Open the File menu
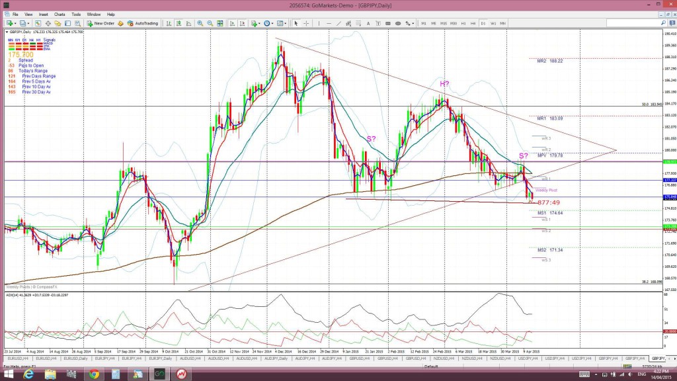Image resolution: width=677 pixels, height=381 pixels. click(x=15, y=15)
